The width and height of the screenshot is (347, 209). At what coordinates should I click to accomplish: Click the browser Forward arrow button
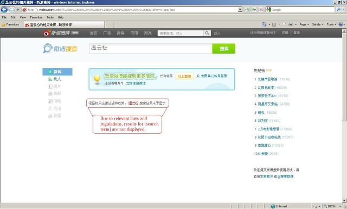(x=12, y=10)
